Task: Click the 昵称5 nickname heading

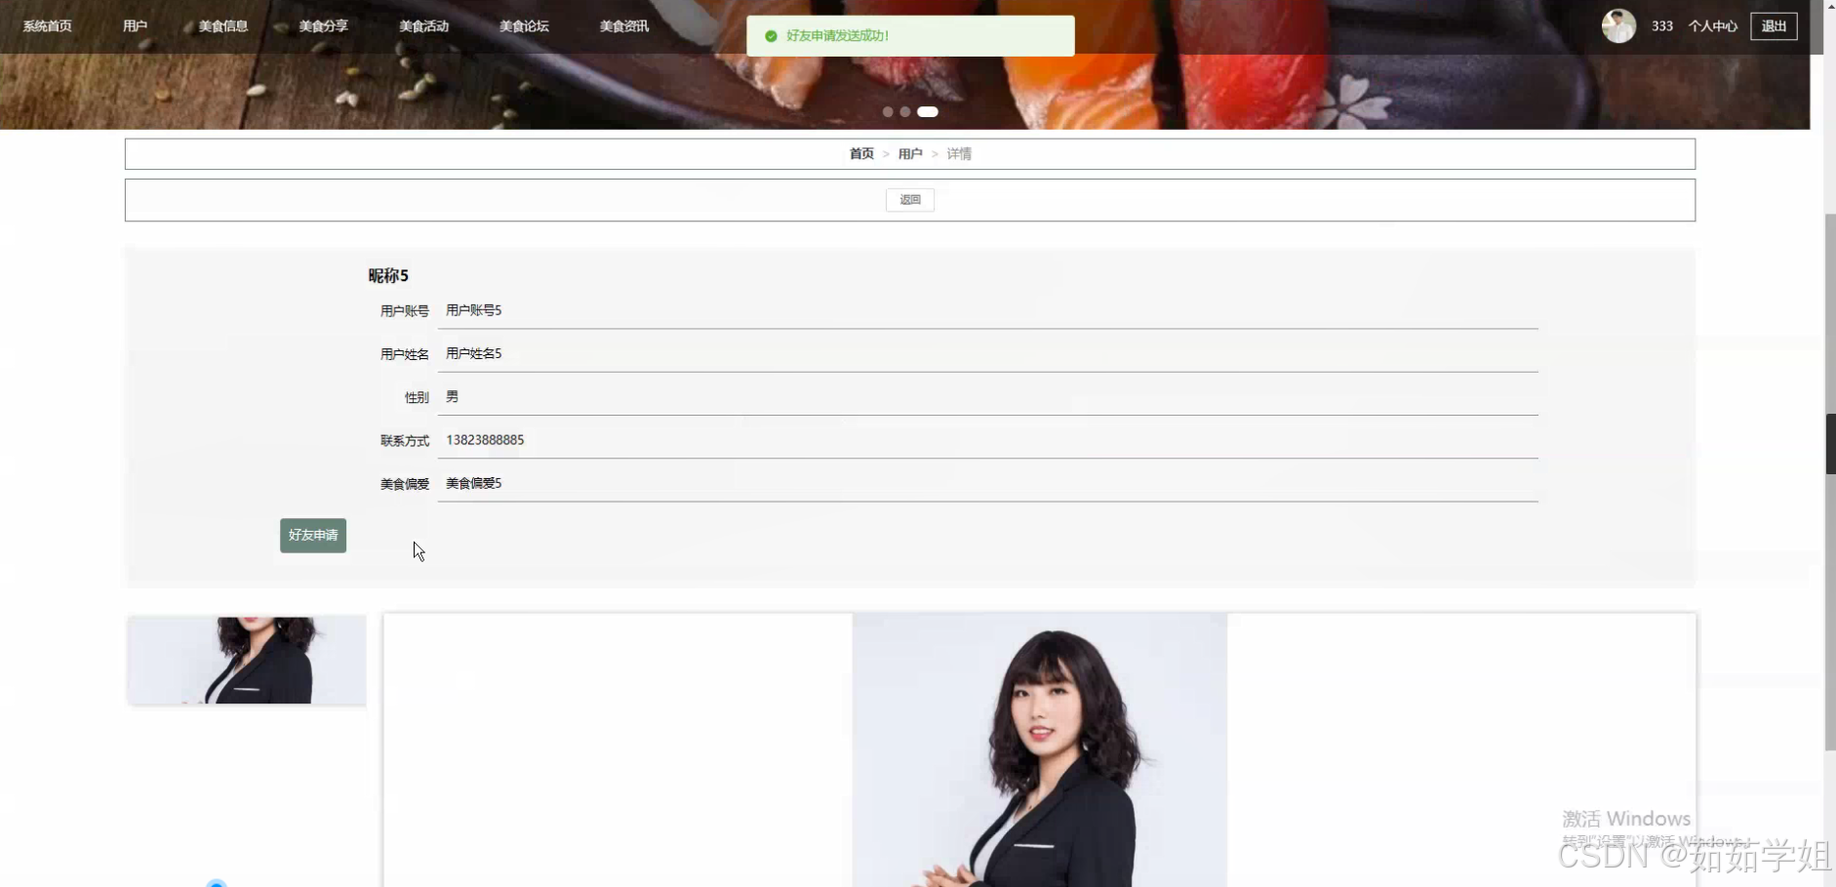Action: pyautogui.click(x=388, y=276)
